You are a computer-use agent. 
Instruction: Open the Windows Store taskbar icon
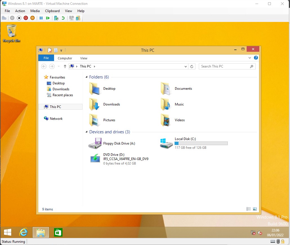(x=58, y=232)
